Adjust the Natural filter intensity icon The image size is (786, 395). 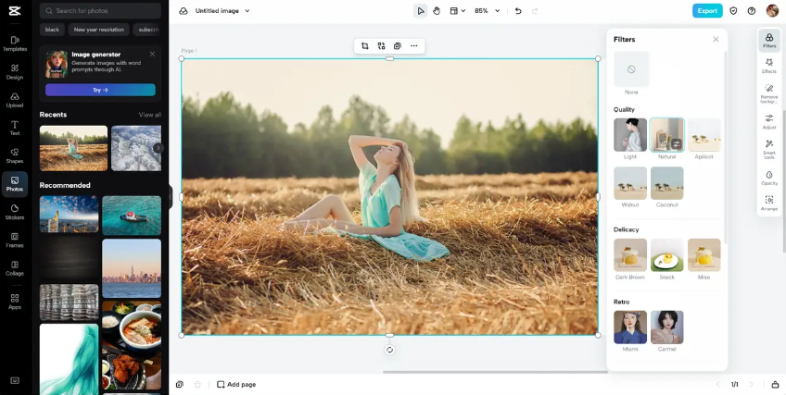click(677, 144)
